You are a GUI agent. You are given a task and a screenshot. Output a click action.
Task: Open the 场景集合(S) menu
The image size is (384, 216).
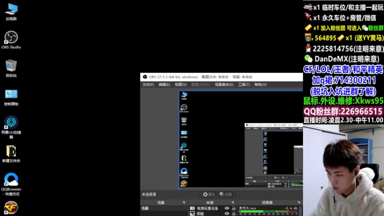point(224,84)
